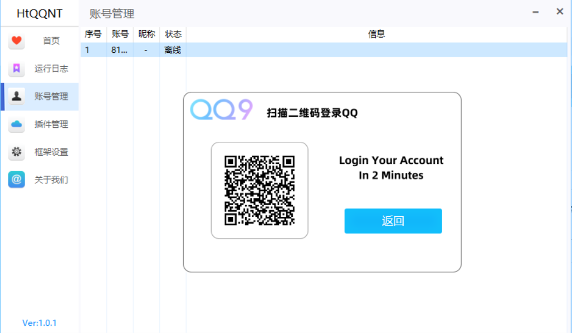Select the heart icon beside 首页
The width and height of the screenshot is (572, 333).
click(x=16, y=41)
